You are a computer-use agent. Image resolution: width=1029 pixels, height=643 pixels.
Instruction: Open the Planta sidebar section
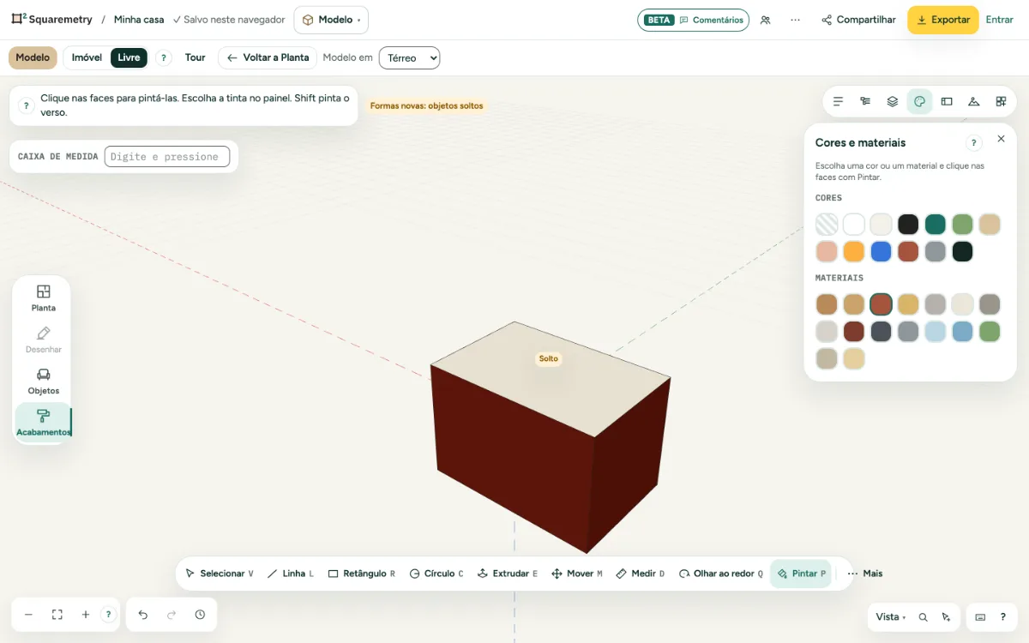point(44,297)
